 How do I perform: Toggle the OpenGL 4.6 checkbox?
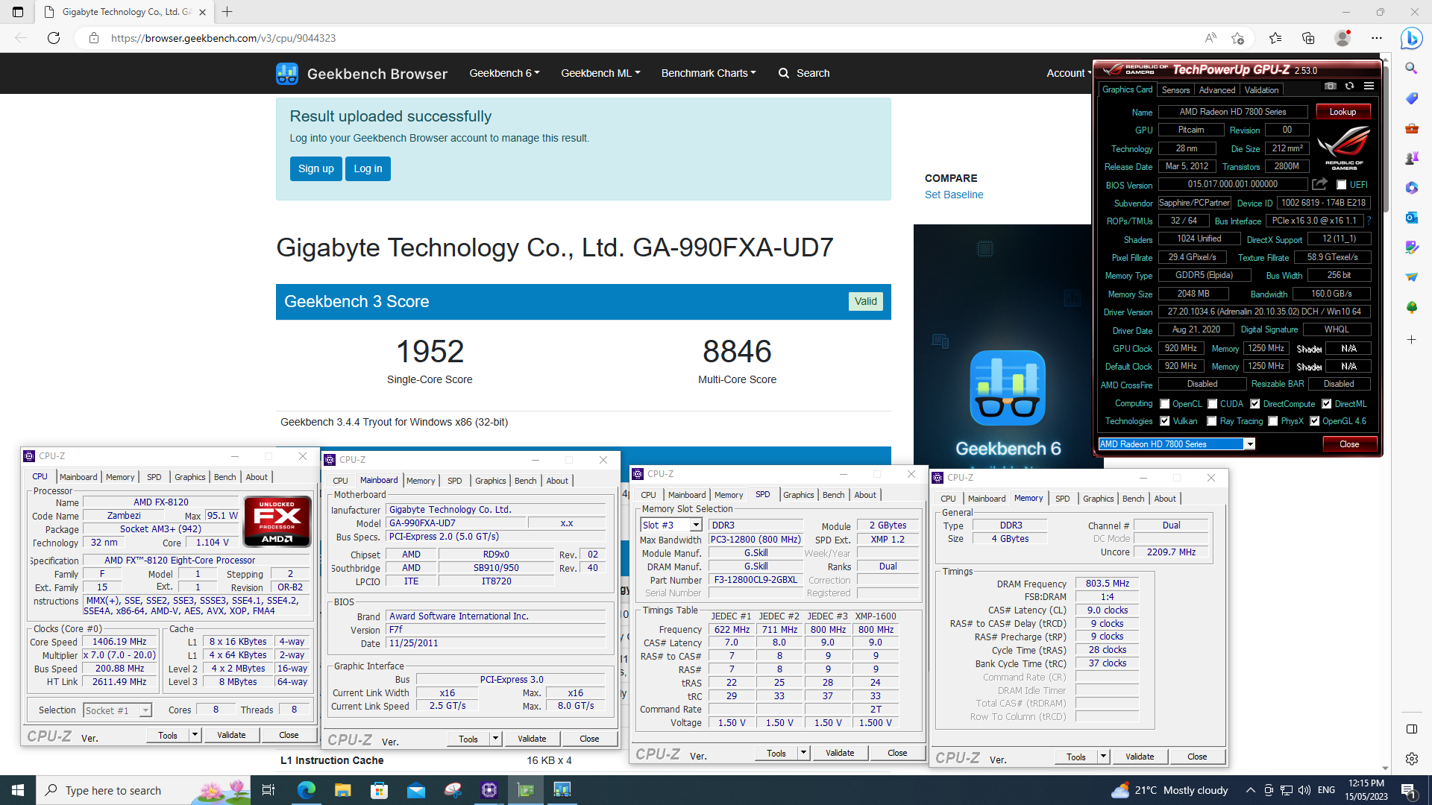pos(1314,421)
